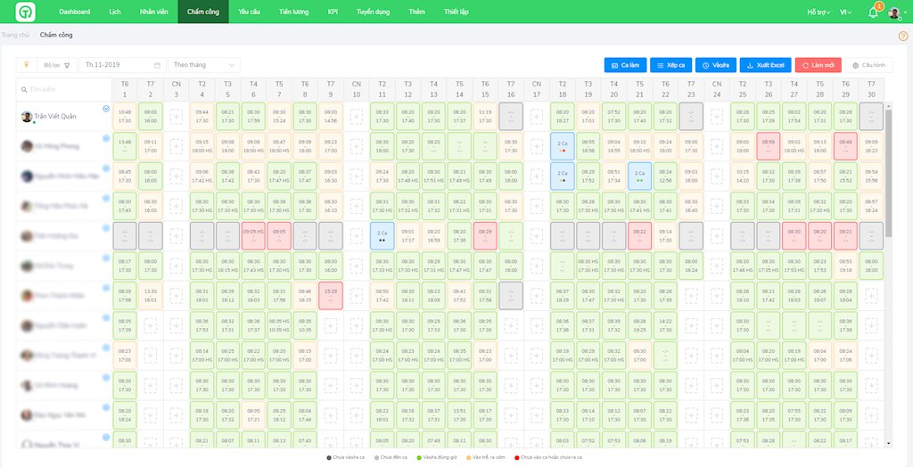Open the "Hỗ trợ" support dropdown
Viewport: 913px width, 467px height.
[818, 12]
